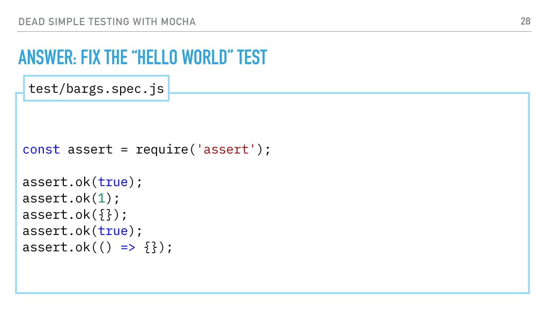The image size is (549, 309).
Task: Click the equals sign in the const declaration
Action: [124, 150]
